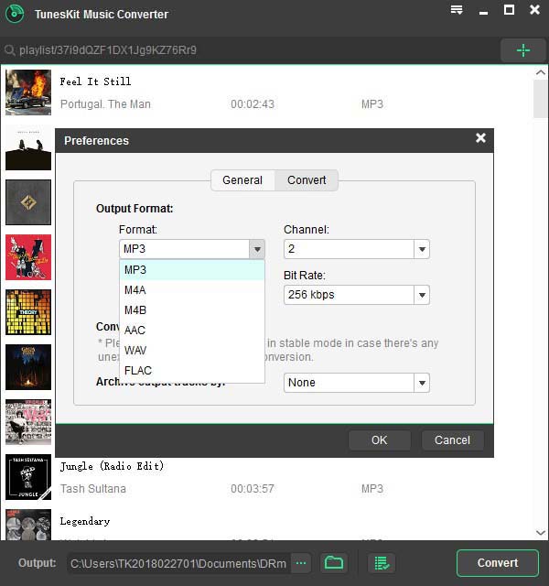Click the scroll down arrow
The width and height of the screenshot is (549, 586).
[x=541, y=533]
